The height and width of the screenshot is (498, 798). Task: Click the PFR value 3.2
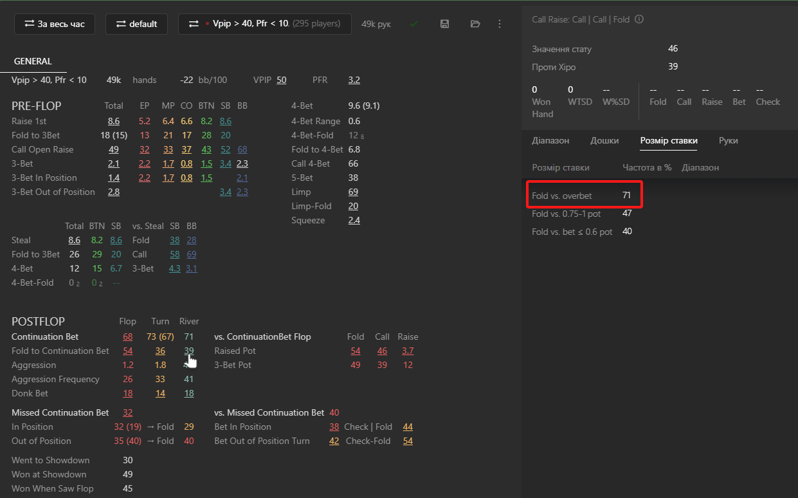354,80
